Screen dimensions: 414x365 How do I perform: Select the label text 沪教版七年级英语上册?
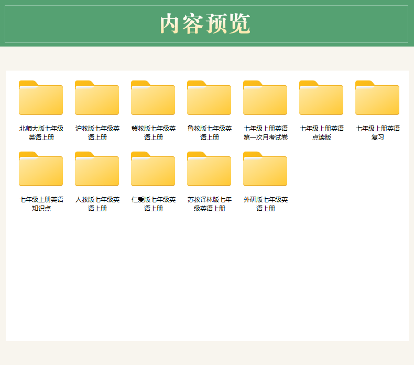tap(97, 133)
